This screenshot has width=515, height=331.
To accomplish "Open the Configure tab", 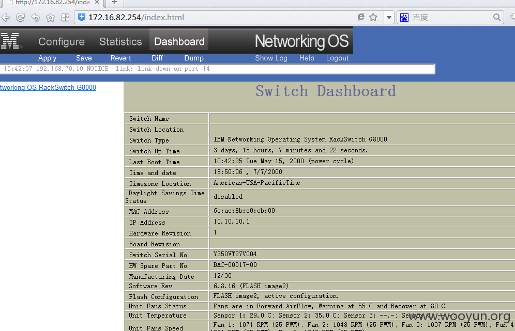I will (62, 42).
